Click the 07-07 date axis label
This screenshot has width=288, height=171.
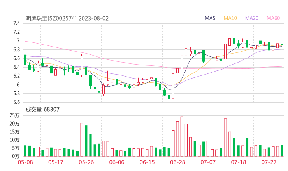(208, 162)
